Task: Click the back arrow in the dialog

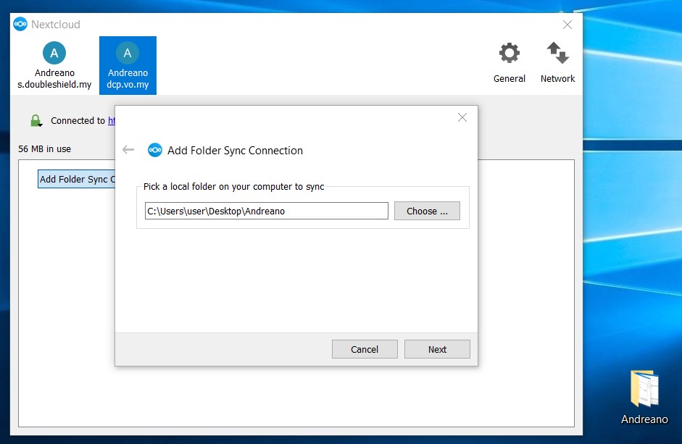Action: [128, 150]
